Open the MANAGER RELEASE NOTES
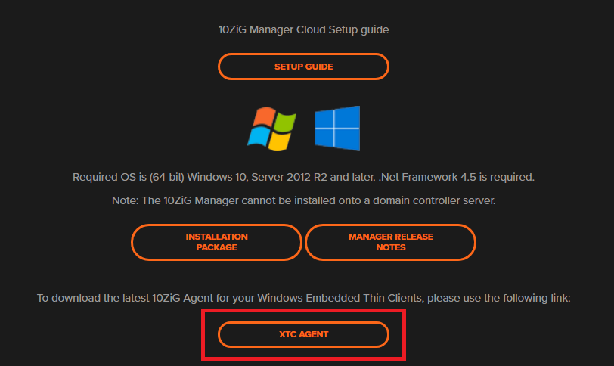Image resolution: width=614 pixels, height=366 pixels. pyautogui.click(x=390, y=242)
